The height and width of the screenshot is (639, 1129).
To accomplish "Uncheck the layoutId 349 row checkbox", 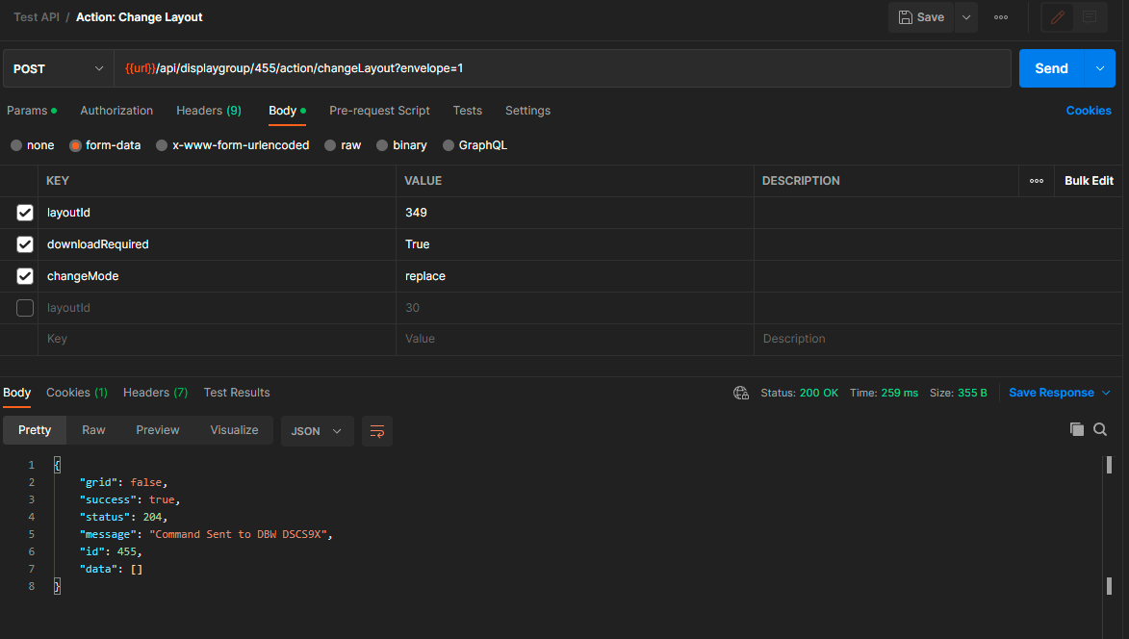I will (x=24, y=213).
